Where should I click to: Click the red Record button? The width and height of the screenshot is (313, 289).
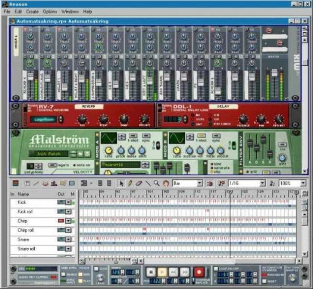pyautogui.click(x=199, y=272)
